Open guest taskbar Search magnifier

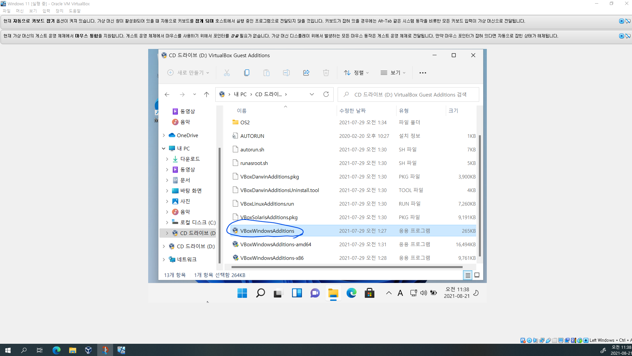click(260, 293)
